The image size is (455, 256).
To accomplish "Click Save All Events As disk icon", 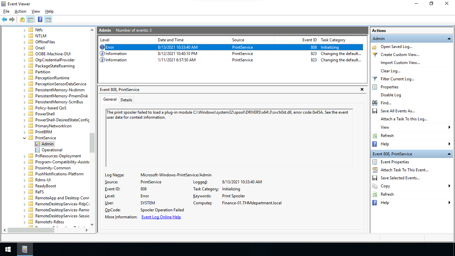I will coord(375,111).
